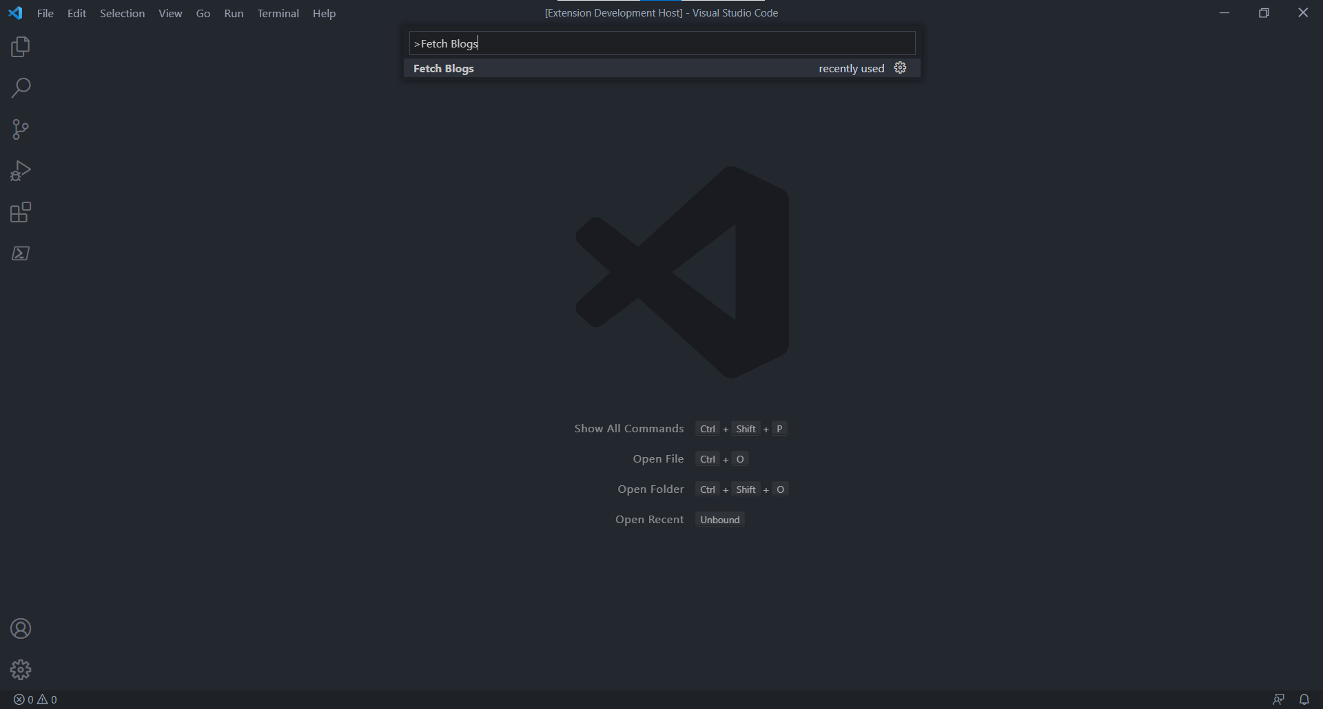Open the Remote Explorer icon
Viewport: 1323px width, 709px height.
pos(21,253)
